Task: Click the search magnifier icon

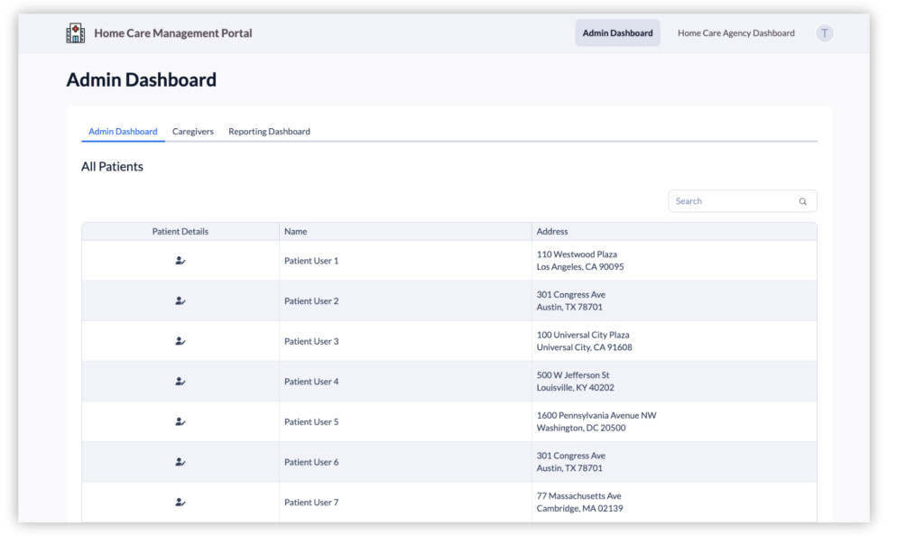Action: 802,201
